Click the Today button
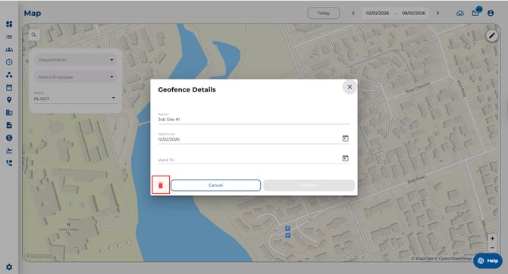Screen dimensions: 508x274 tap(323, 13)
